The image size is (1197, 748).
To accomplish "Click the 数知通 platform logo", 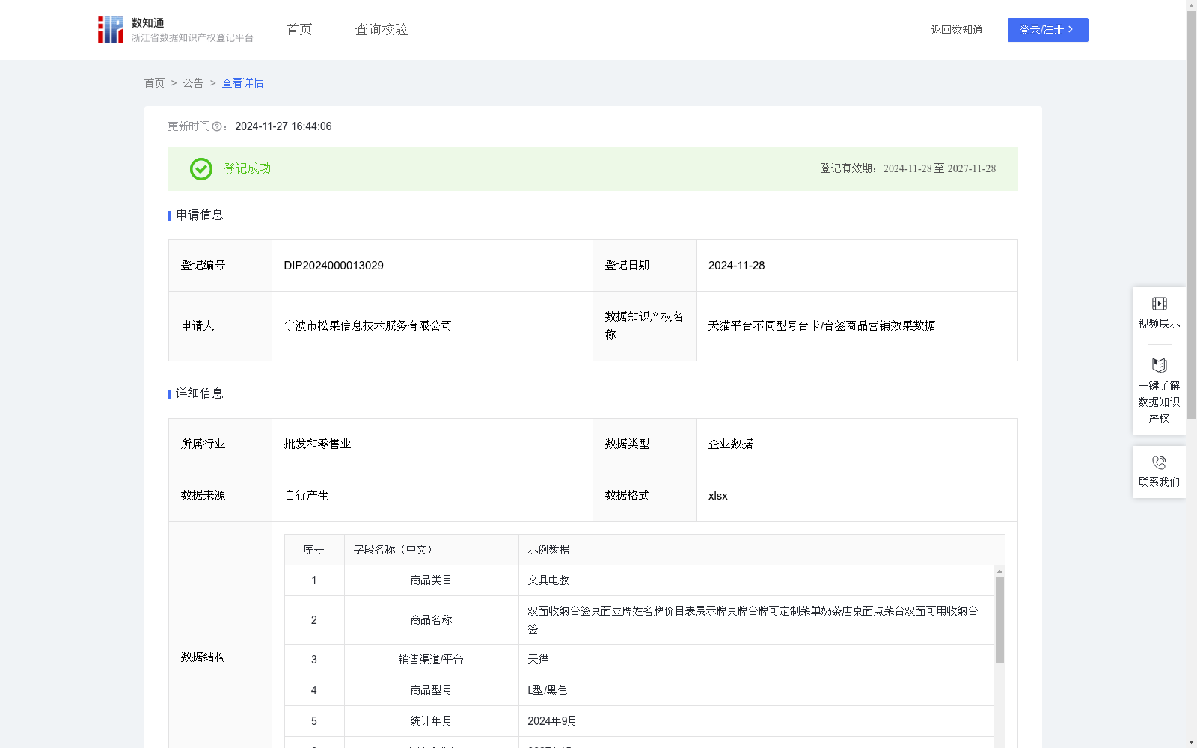I will point(176,30).
